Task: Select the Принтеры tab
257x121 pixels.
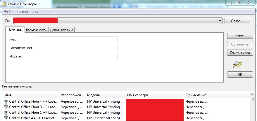Action: coord(15,30)
